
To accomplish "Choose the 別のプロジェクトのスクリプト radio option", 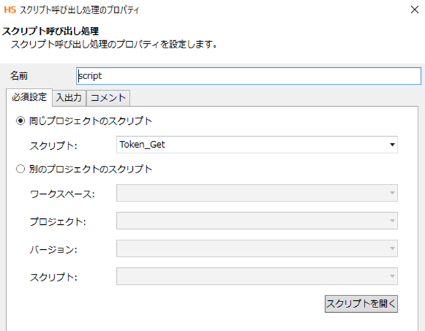I will coord(20,169).
